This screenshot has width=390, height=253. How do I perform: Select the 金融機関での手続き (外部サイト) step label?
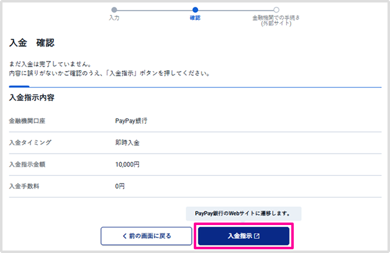click(276, 21)
